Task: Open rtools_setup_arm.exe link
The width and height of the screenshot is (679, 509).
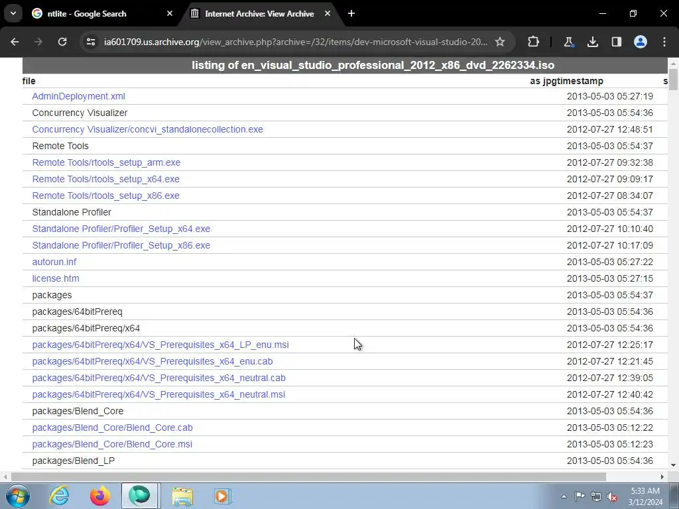Action: [x=106, y=162]
